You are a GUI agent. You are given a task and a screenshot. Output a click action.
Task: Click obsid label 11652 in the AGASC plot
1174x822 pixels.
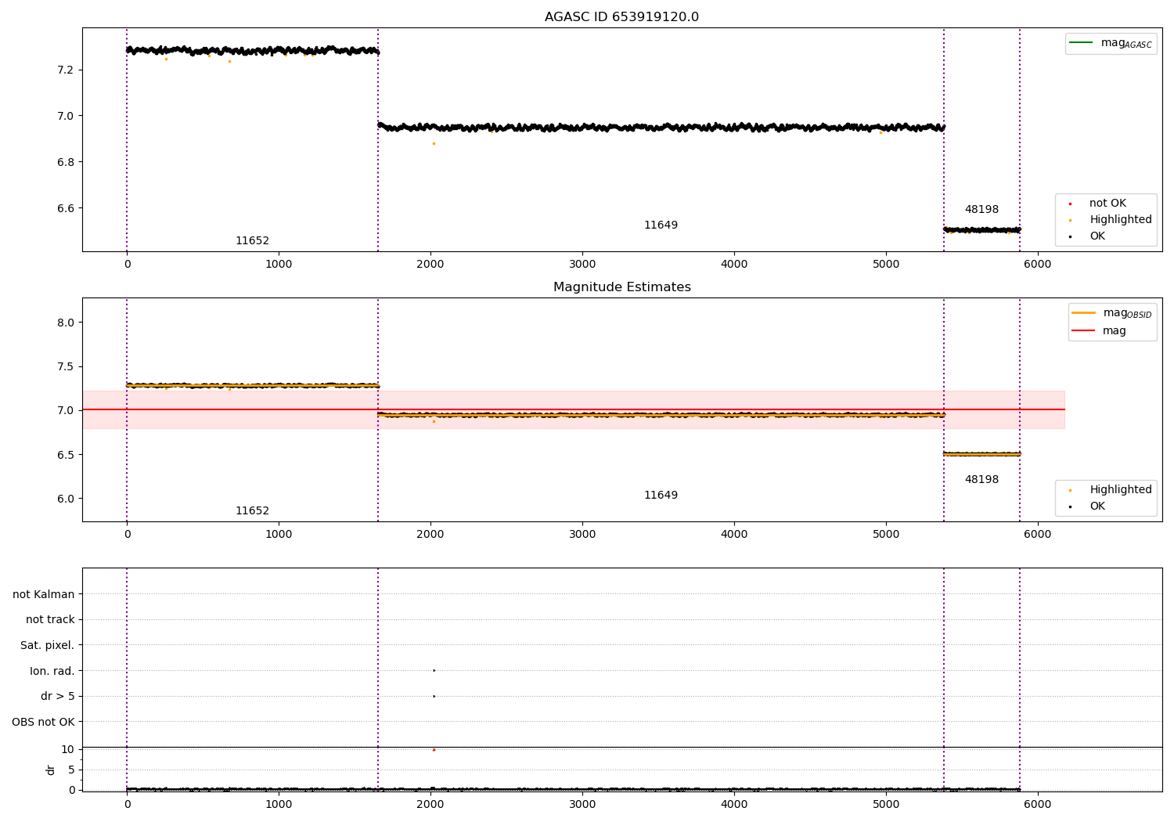coord(252,241)
